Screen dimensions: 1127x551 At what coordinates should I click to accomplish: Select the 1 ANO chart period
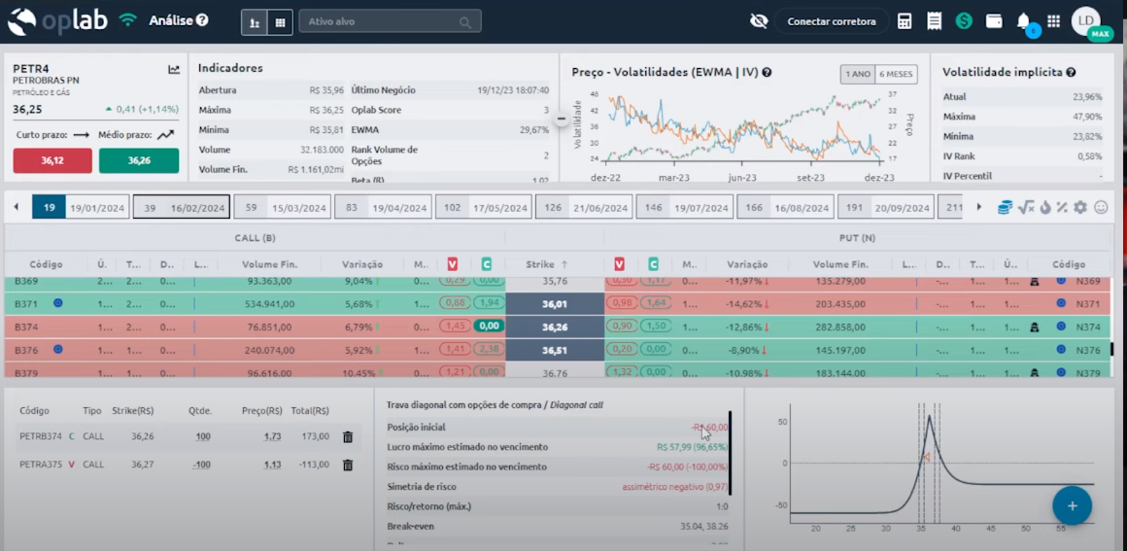pyautogui.click(x=857, y=75)
